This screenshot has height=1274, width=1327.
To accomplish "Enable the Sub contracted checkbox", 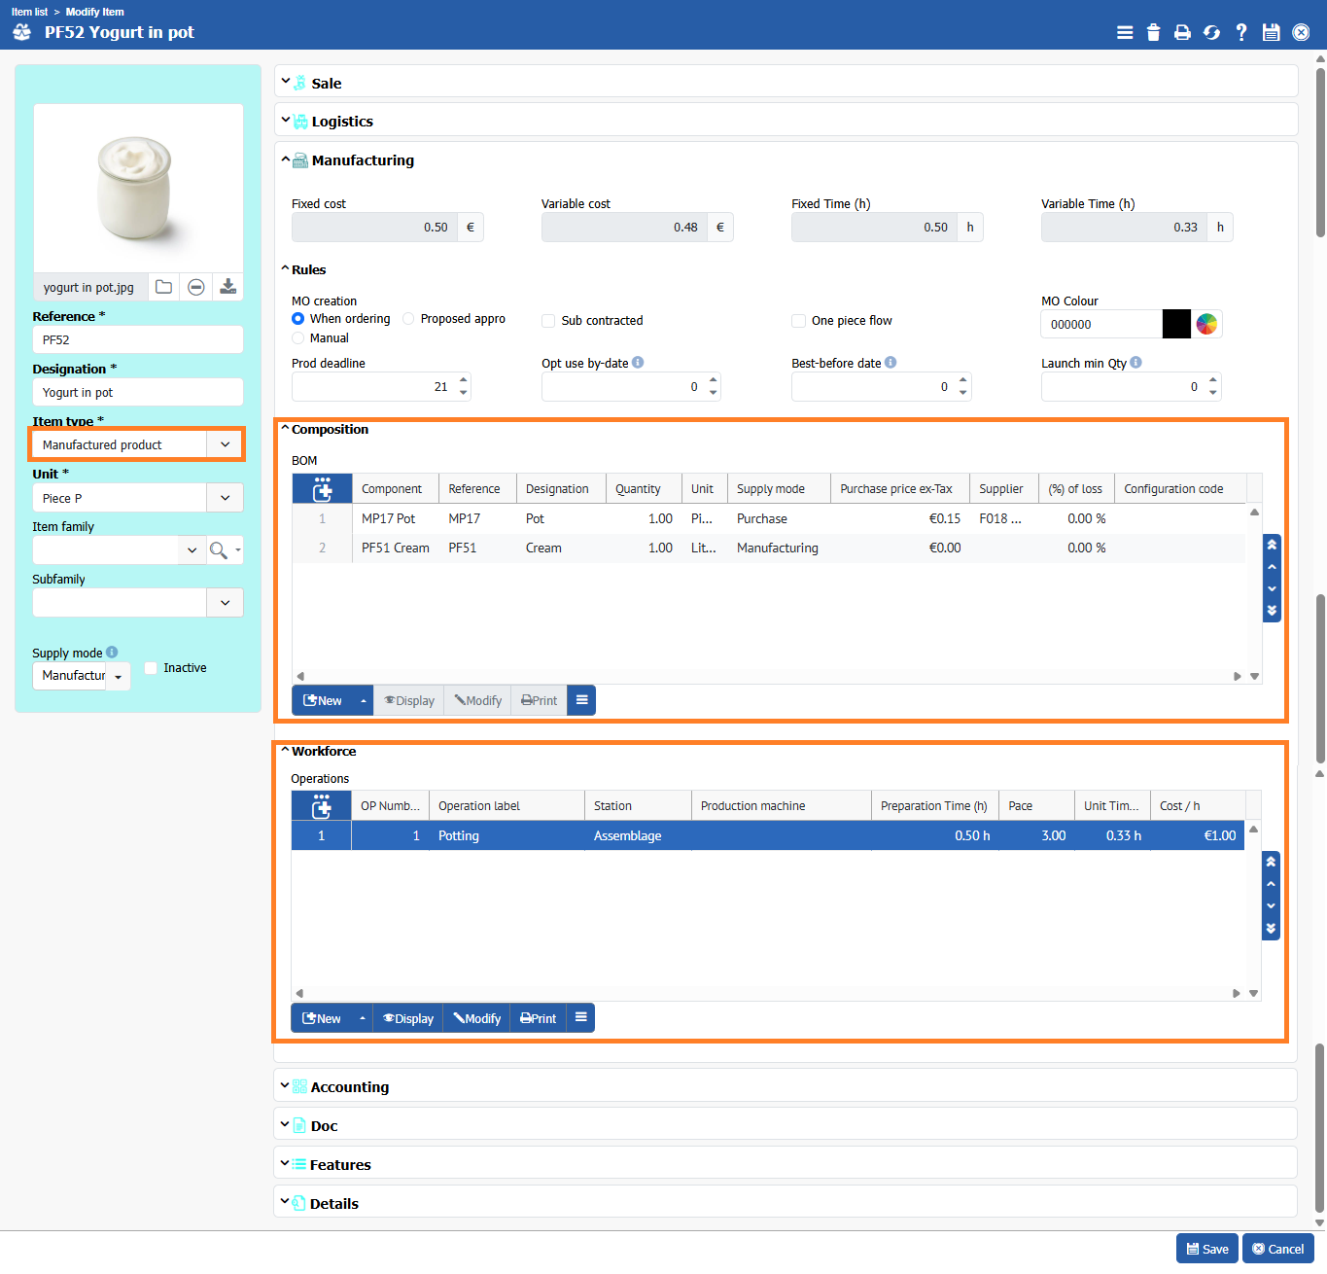I will [x=548, y=321].
